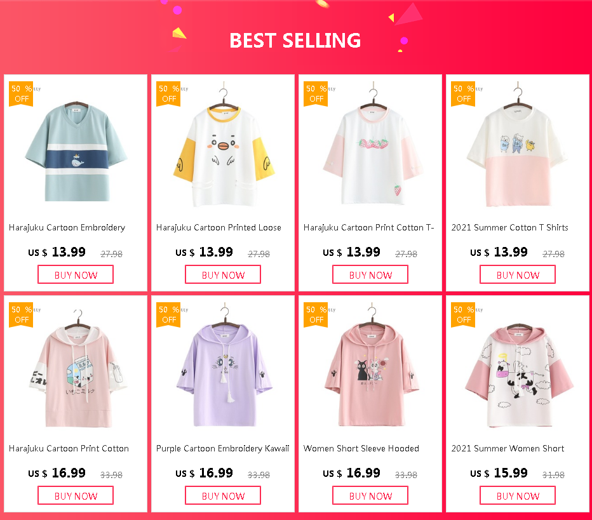
Task: Click the 50% OFF badge on the strawberry tee
Action: (316, 94)
